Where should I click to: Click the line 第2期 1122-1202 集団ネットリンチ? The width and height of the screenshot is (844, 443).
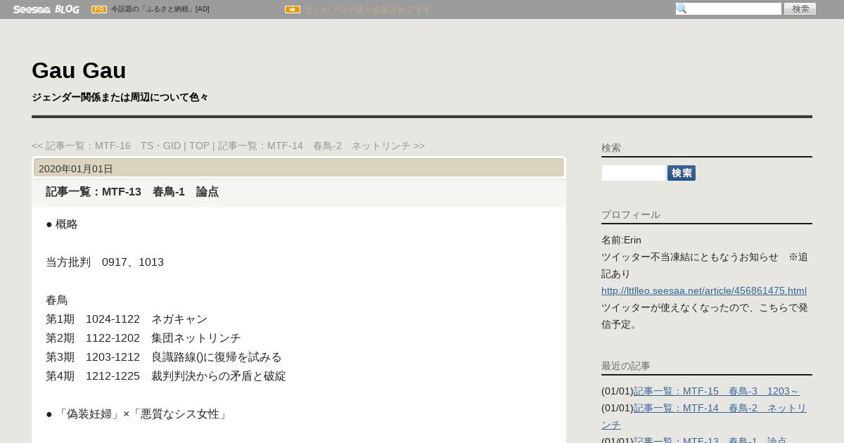pyautogui.click(x=143, y=338)
